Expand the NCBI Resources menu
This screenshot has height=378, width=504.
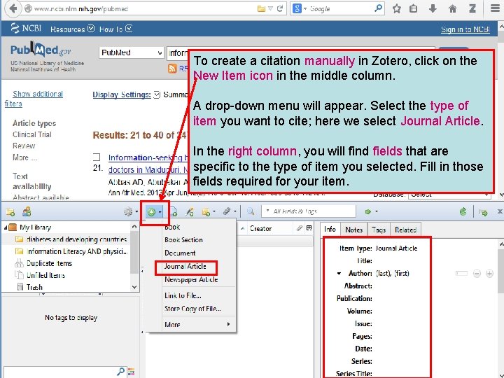[72, 29]
